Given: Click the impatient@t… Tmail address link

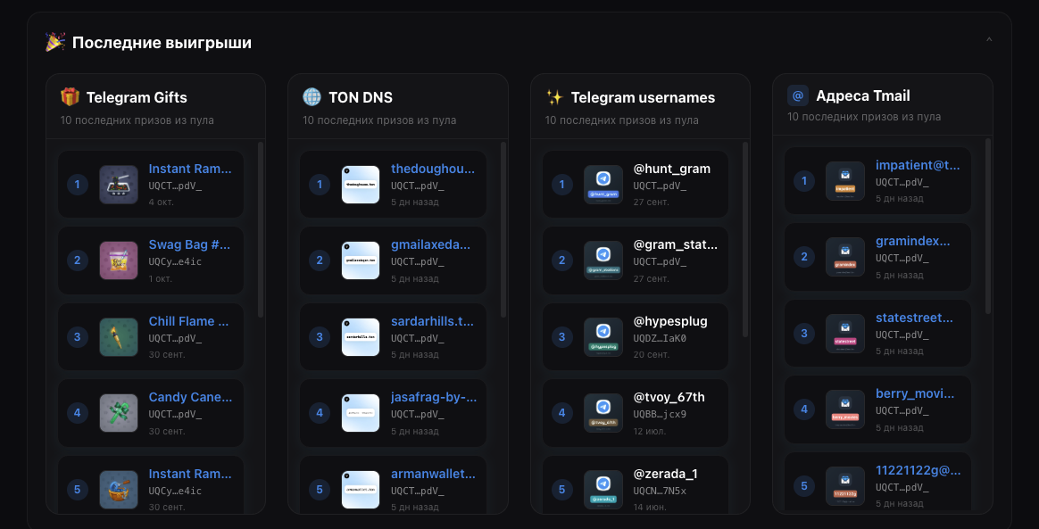Looking at the screenshot, I should pos(918,165).
